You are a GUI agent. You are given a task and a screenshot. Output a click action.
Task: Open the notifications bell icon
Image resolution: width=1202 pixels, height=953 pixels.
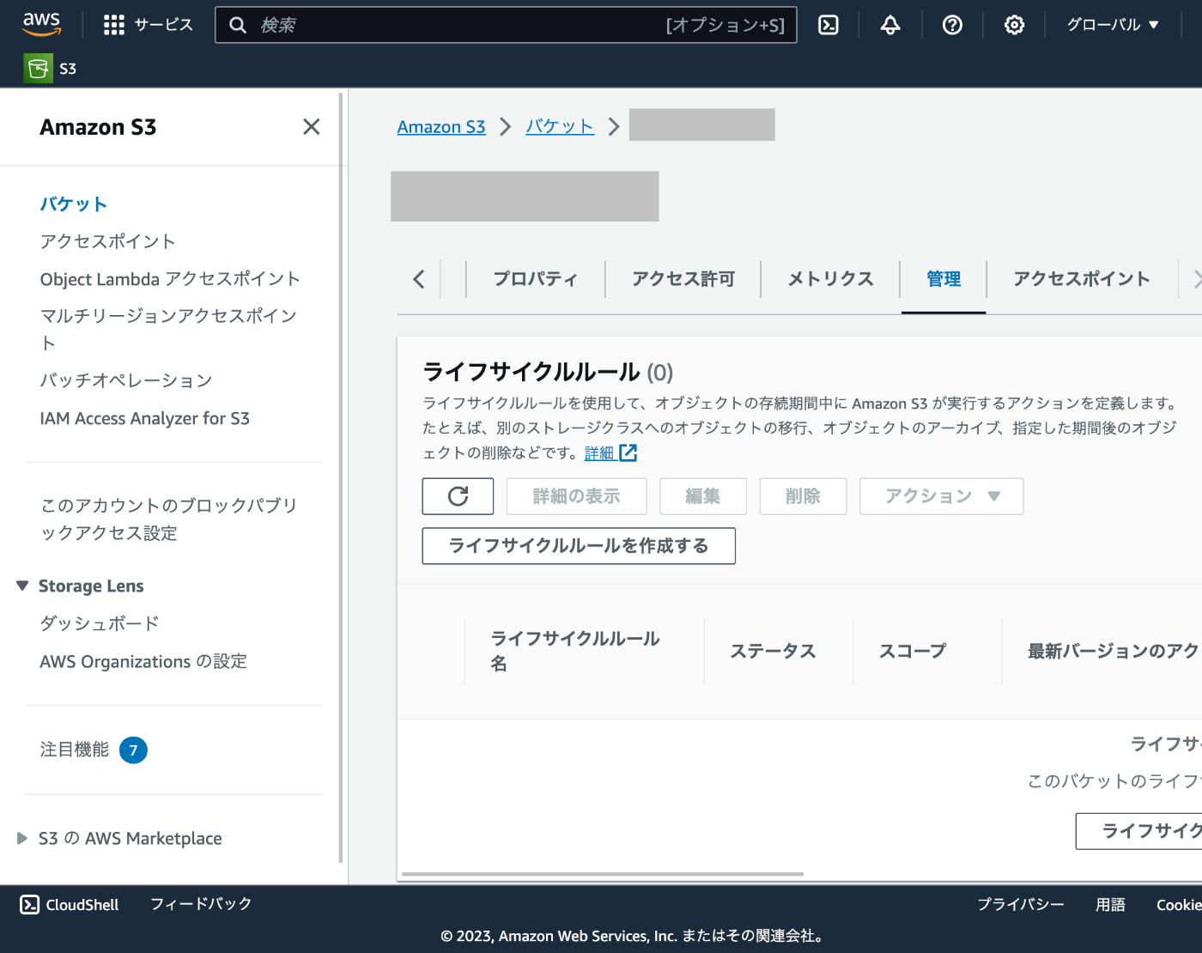(890, 25)
